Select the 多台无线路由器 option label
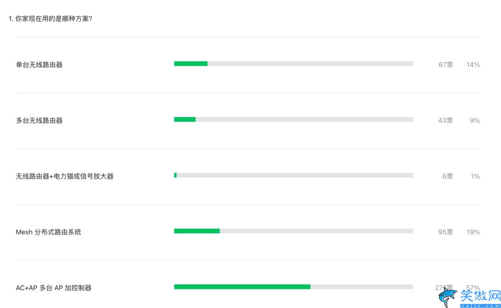Image resolution: width=501 pixels, height=308 pixels. (x=39, y=121)
